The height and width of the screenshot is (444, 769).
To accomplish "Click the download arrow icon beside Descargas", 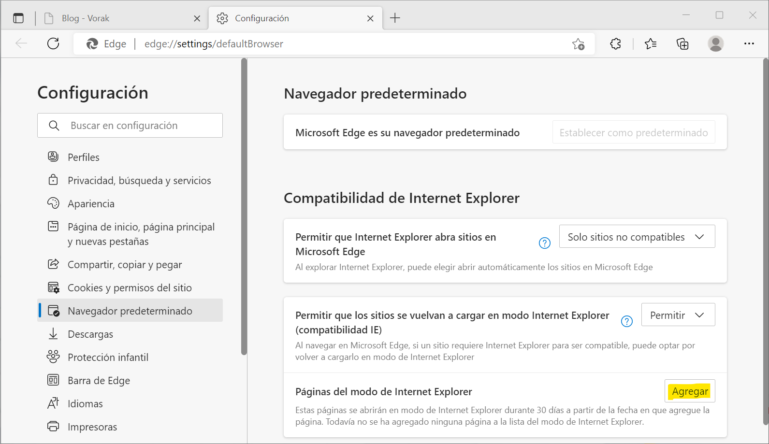I will pos(53,333).
